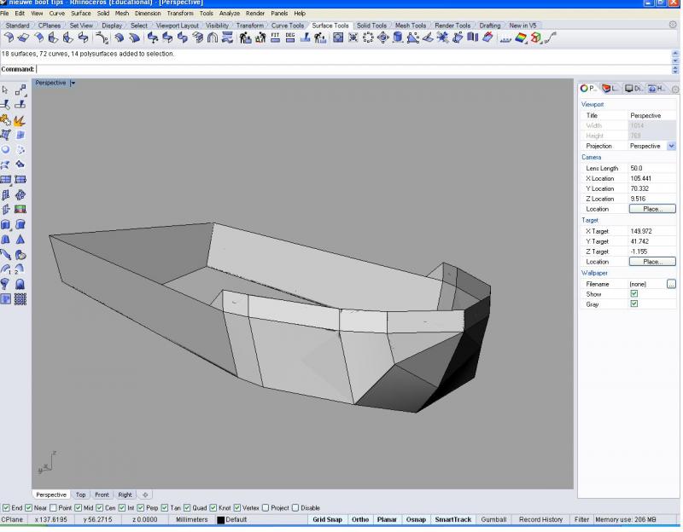Click the ring of control points icon
Screen dimensions: 683x532
pos(368,38)
